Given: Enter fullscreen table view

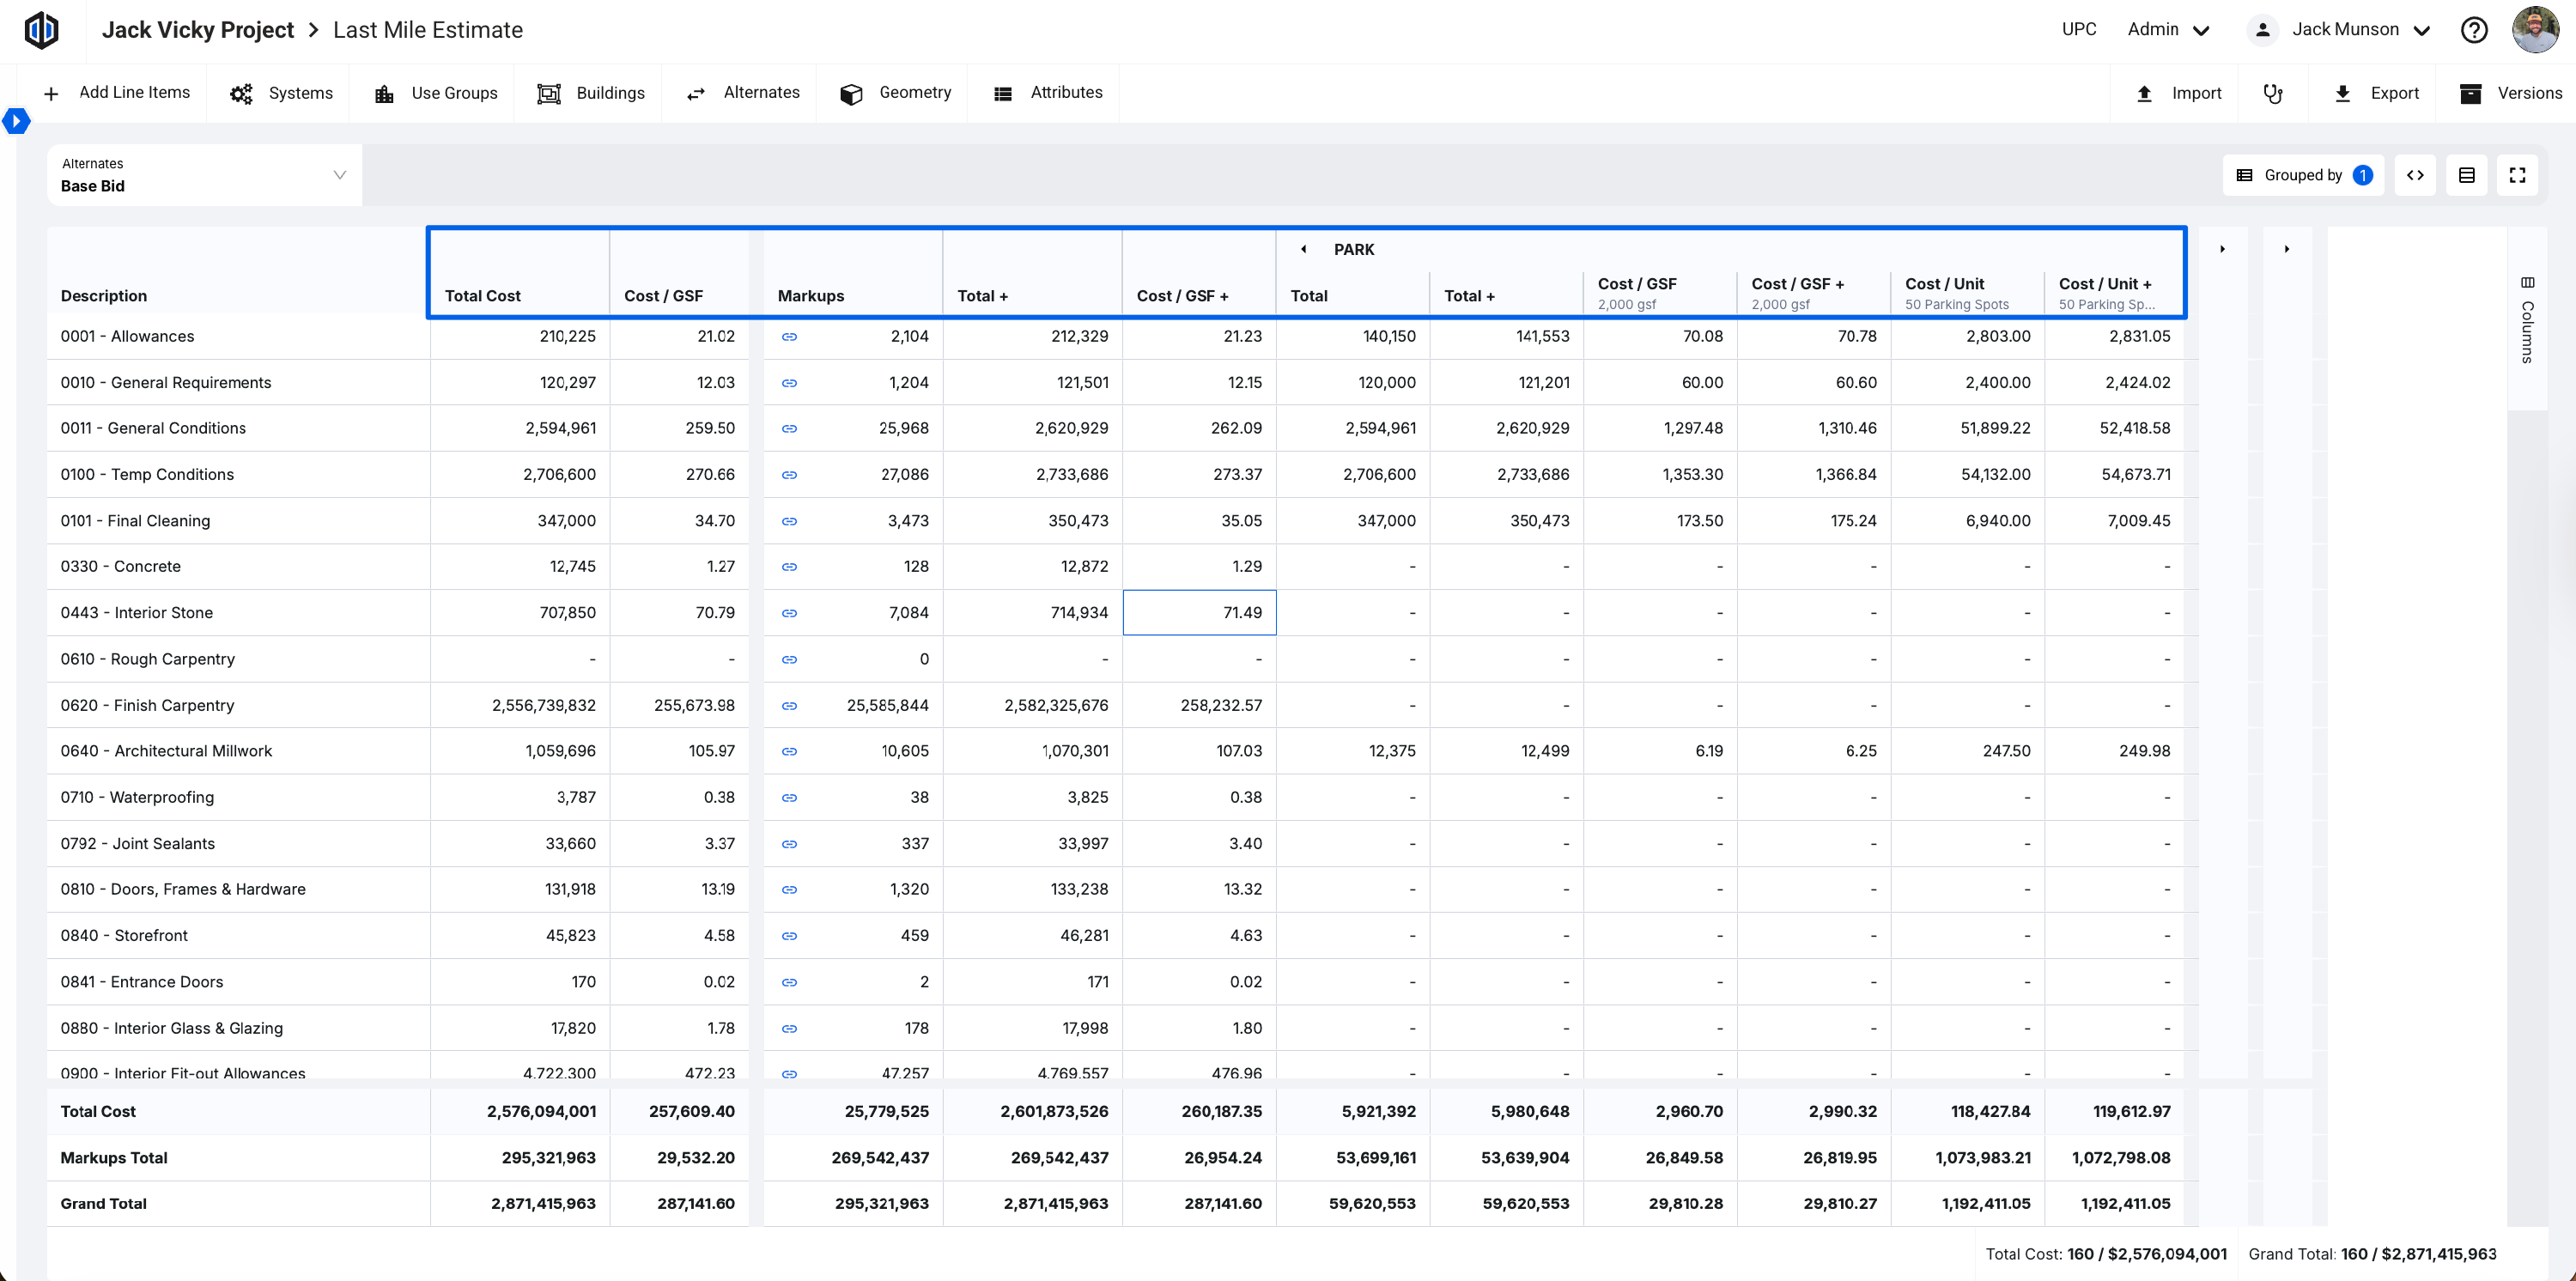Looking at the screenshot, I should point(2518,175).
